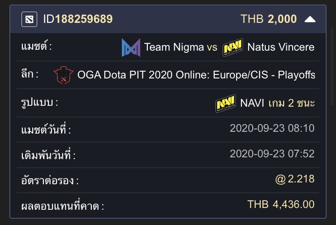Image resolution: width=336 pixels, height=225 pixels.
Task: Select bet ID 188259689
Action: point(78,19)
